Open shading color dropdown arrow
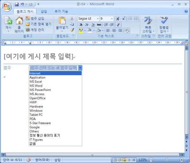The height and width of the screenshot is (163, 190). [x=103, y=30]
